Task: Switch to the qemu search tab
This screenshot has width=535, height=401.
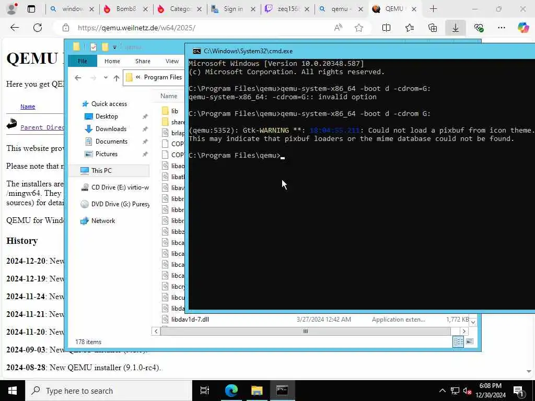Action: coord(340,9)
